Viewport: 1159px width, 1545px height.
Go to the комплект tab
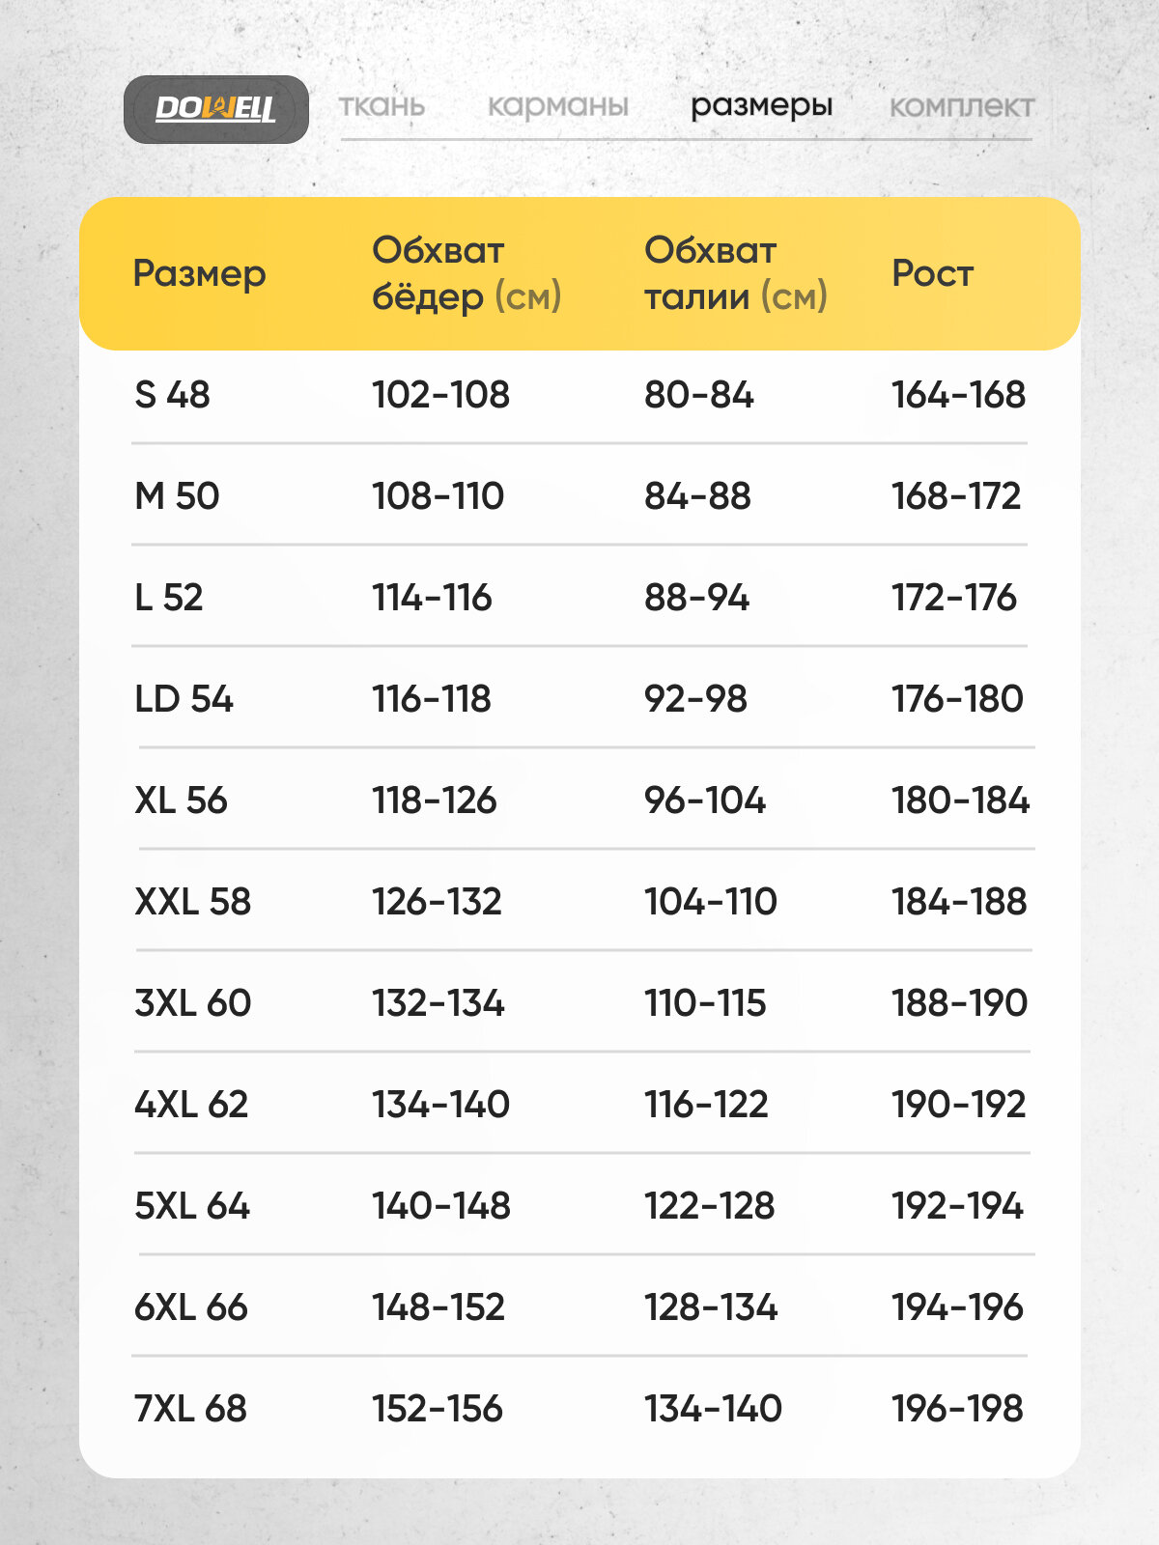[x=961, y=106]
